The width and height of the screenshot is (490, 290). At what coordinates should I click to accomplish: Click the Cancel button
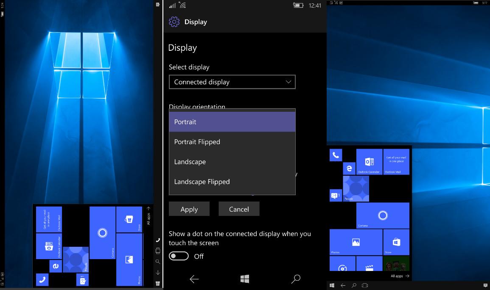[239, 209]
